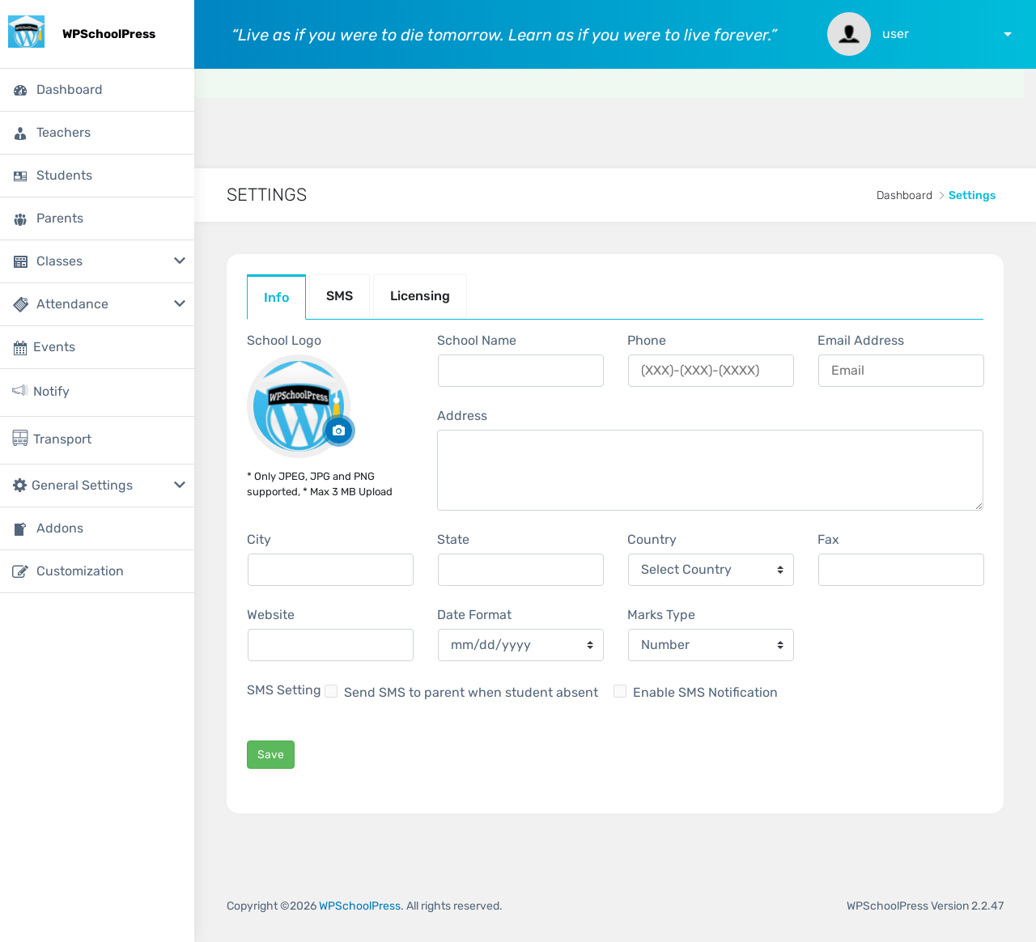Click the Teachers person icon

click(20, 134)
